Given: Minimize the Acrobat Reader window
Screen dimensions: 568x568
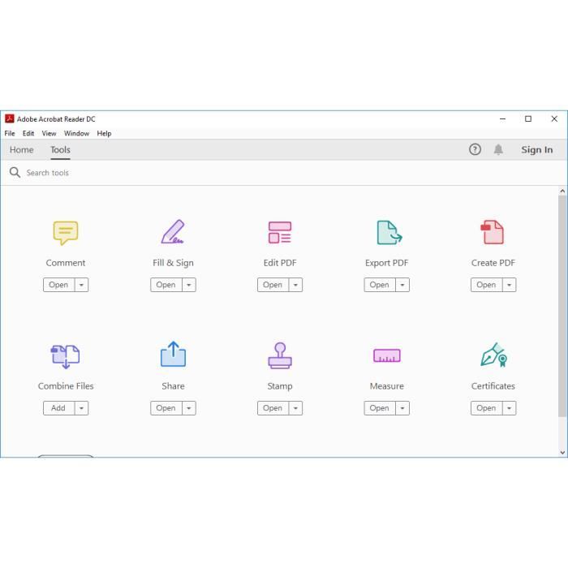Looking at the screenshot, I should tap(503, 118).
